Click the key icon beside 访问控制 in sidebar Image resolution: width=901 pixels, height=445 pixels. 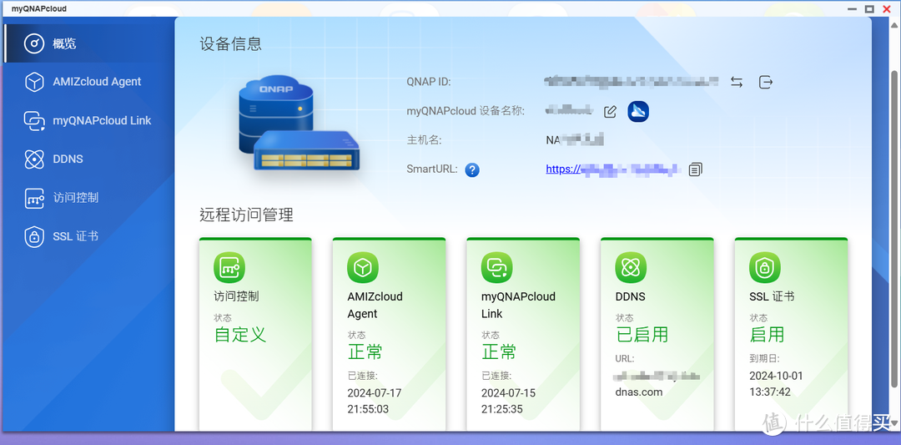coord(34,197)
